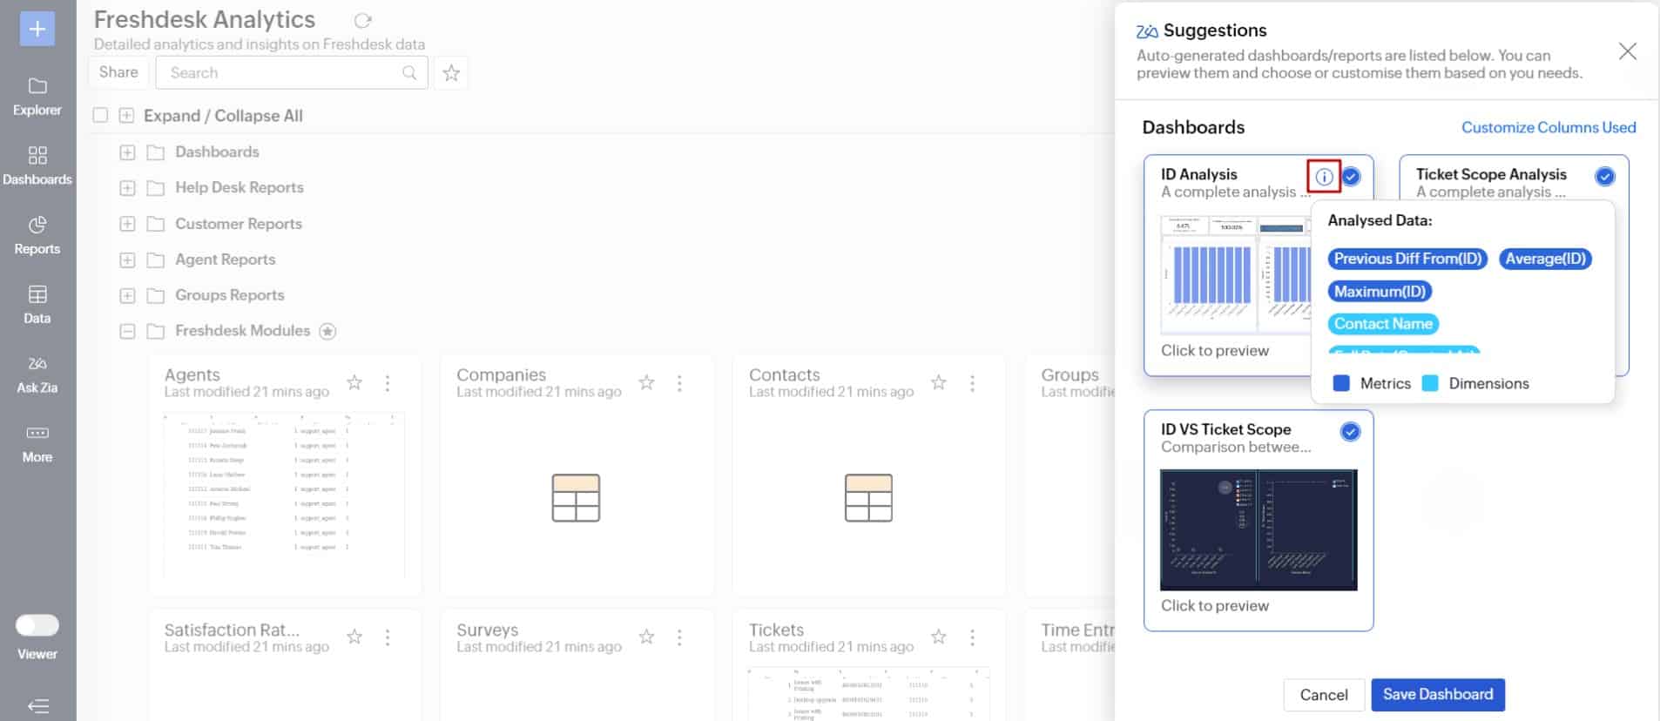Collapse the left sidebar arrow icon
The image size is (1660, 721).
[37, 706]
